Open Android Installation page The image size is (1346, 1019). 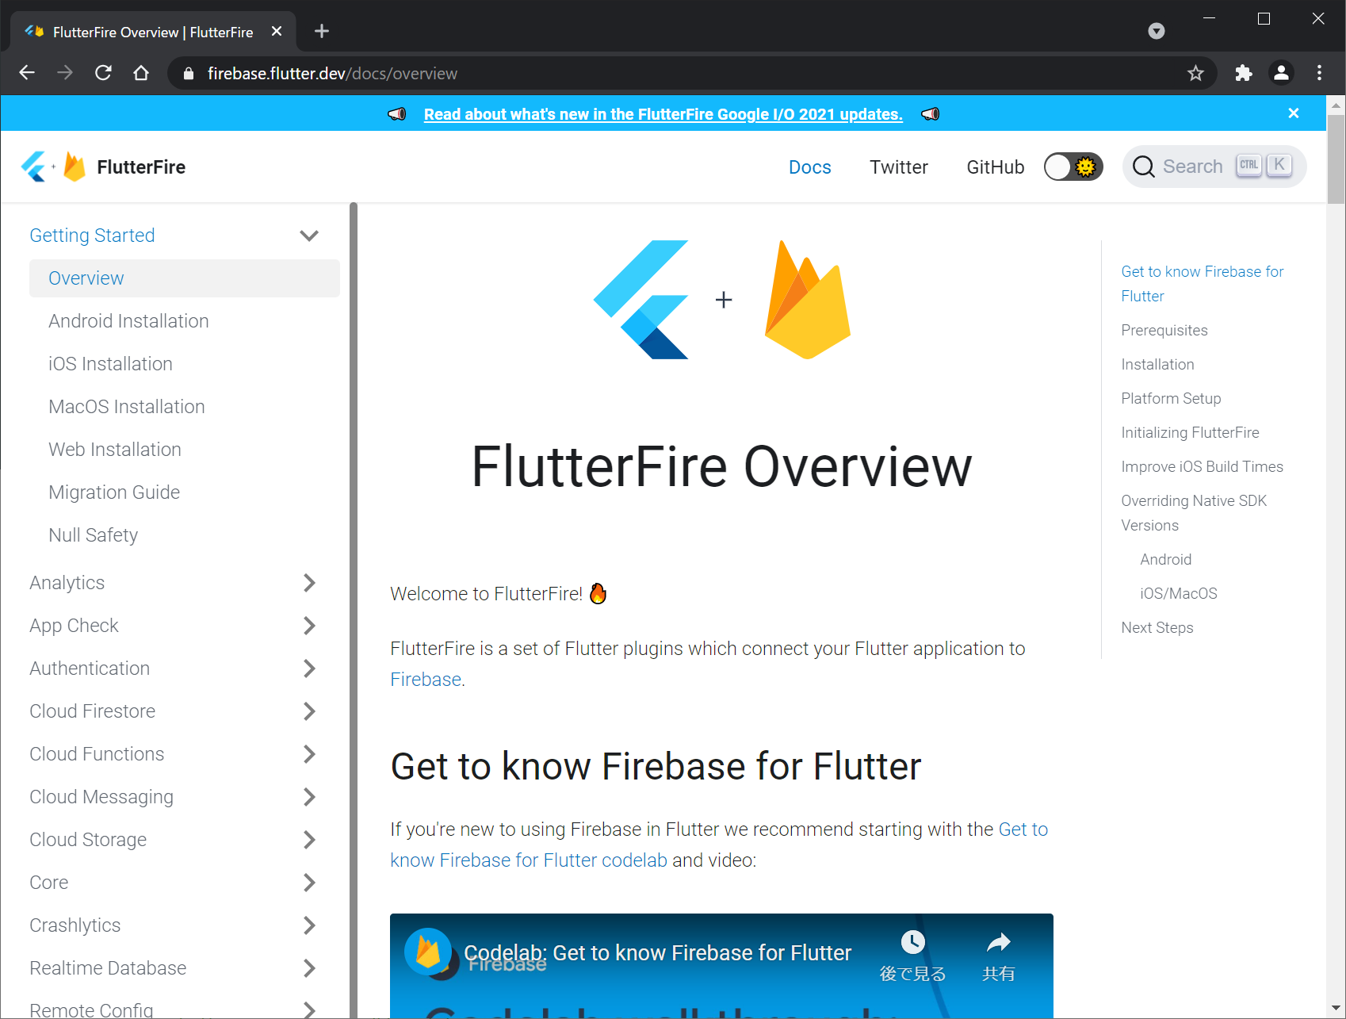128,321
